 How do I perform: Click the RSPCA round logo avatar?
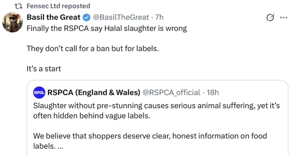[x=39, y=92]
